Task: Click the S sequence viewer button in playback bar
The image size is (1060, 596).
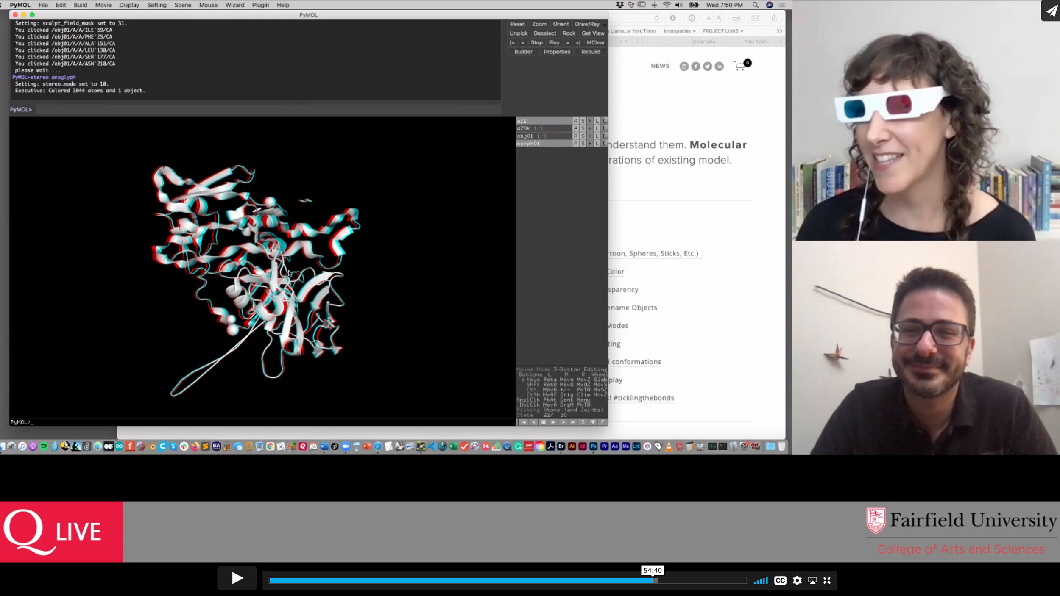Action: pos(583,422)
